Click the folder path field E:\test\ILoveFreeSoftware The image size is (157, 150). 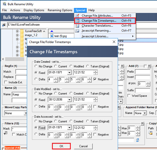point(41,25)
